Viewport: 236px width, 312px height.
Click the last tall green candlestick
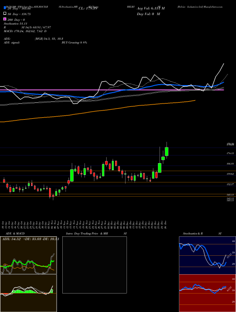pyautogui.click(x=167, y=151)
